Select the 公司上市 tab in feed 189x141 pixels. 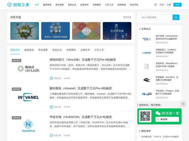pos(99,50)
